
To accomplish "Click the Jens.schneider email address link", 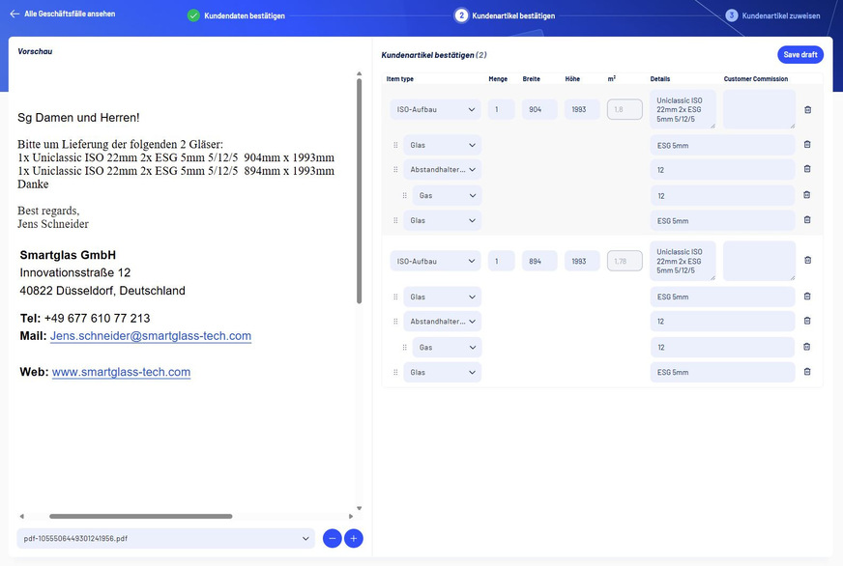I will pyautogui.click(x=150, y=336).
